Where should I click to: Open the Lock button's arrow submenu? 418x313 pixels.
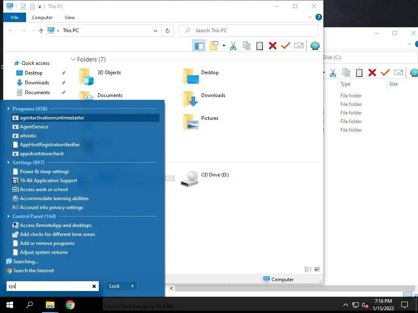click(133, 286)
